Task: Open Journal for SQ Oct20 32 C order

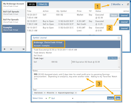Action: tap(124, 28)
